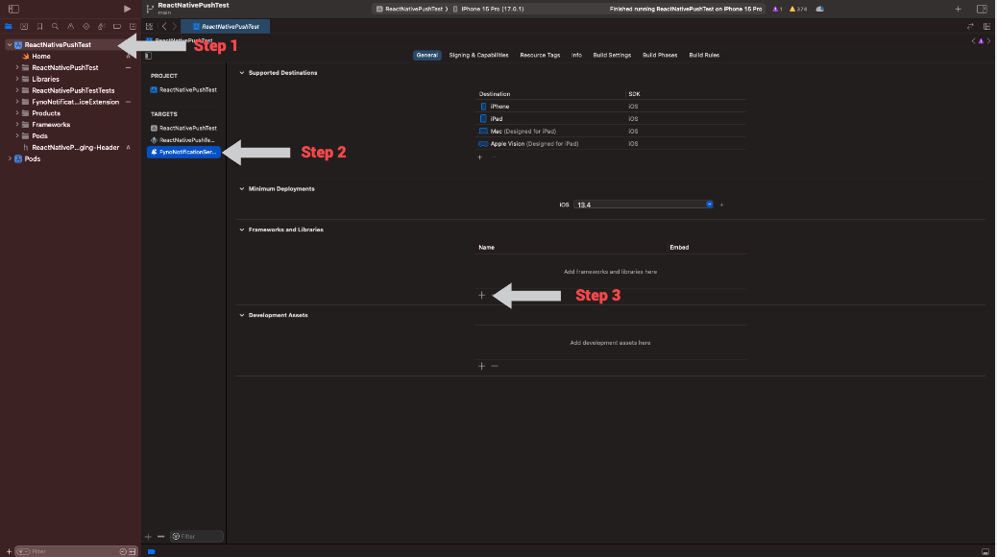Expand the ReactNativePushTest folder group
This screenshot has width=997, height=557.
tap(17, 67)
